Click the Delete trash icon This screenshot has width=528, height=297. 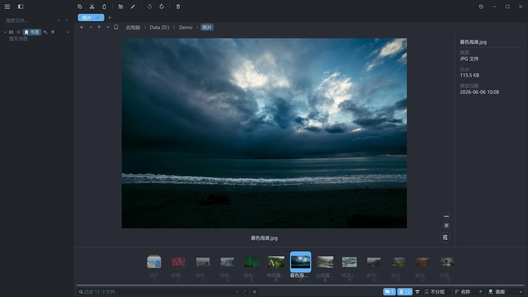click(178, 7)
